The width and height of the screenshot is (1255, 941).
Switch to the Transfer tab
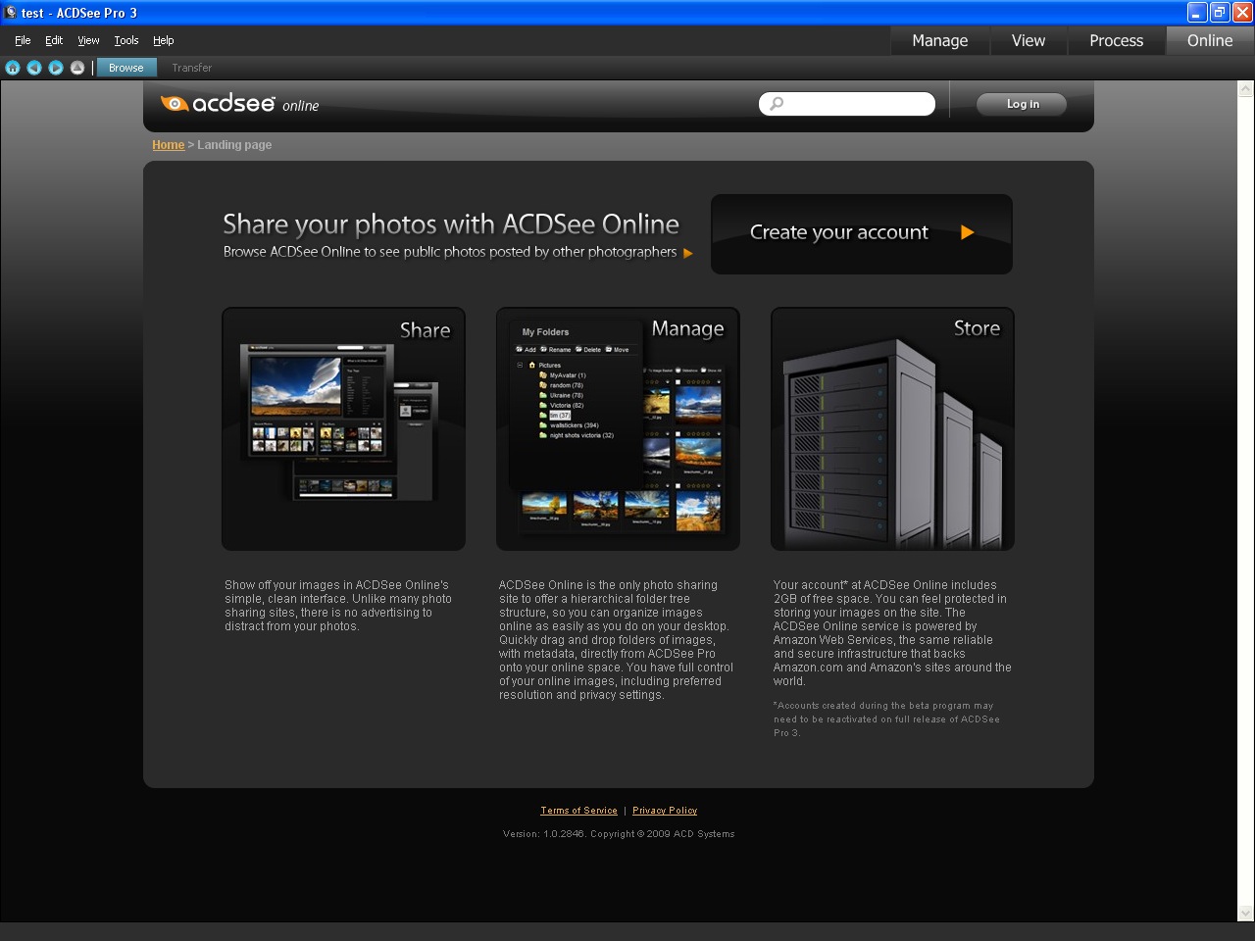pyautogui.click(x=191, y=68)
